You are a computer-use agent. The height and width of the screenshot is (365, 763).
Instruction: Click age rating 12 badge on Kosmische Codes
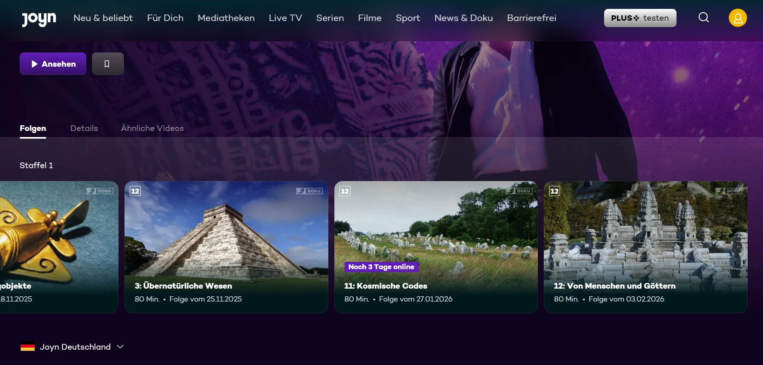345,191
